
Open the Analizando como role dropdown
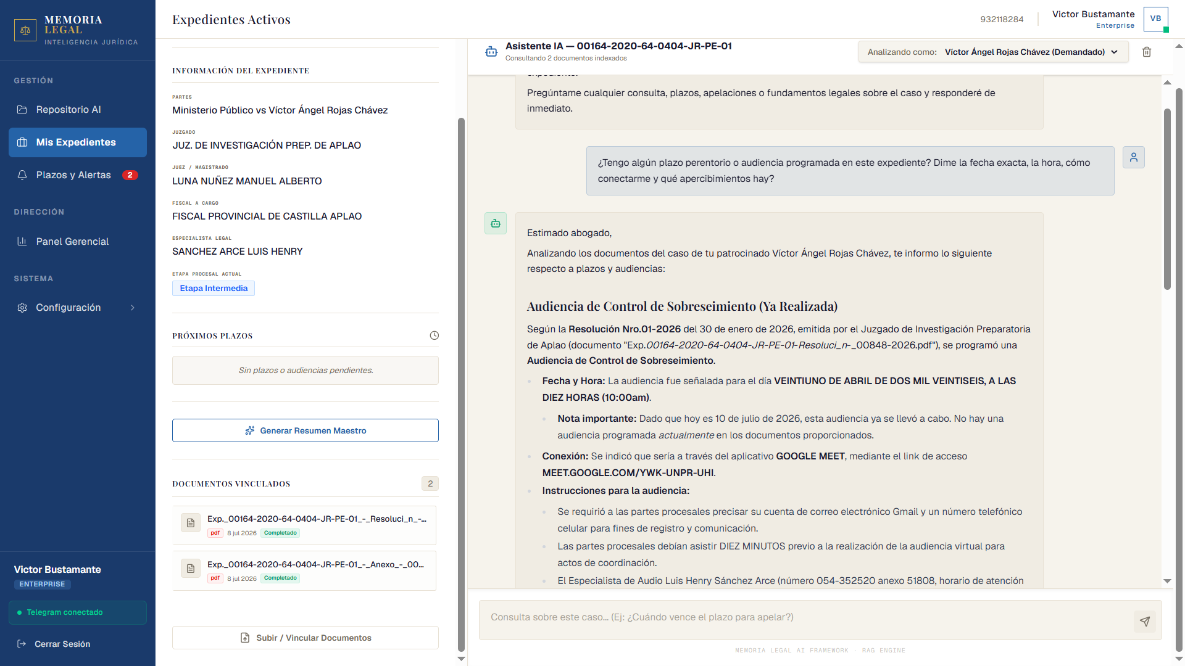993,52
